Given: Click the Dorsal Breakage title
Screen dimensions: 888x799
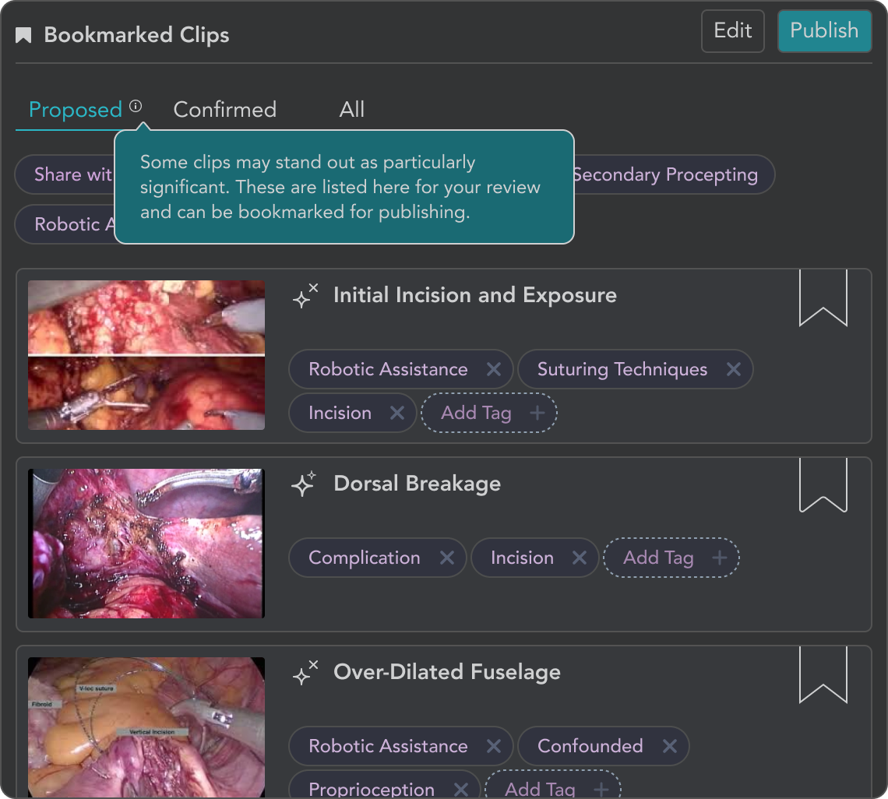Looking at the screenshot, I should click(418, 484).
